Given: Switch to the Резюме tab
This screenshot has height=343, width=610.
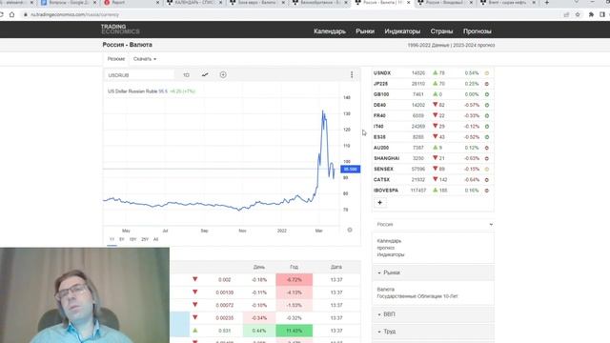Looking at the screenshot, I should 116,59.
